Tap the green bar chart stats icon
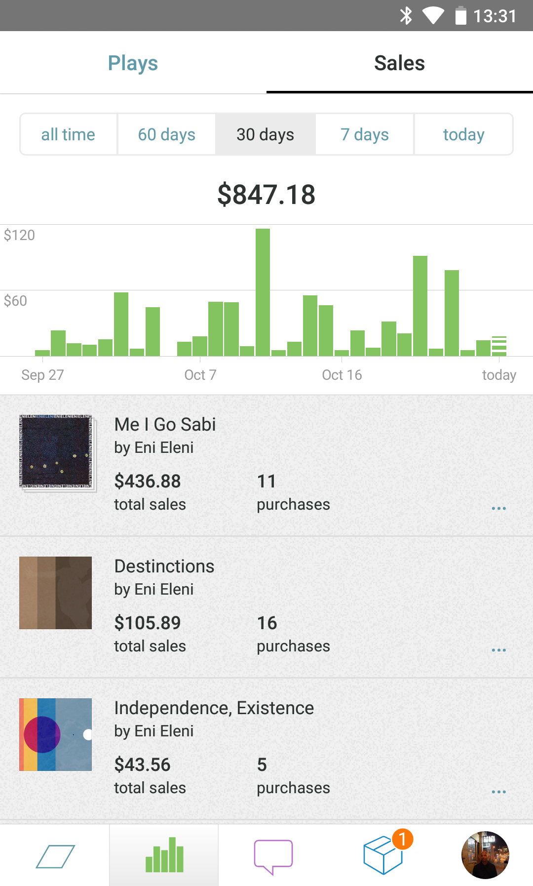 click(x=164, y=855)
